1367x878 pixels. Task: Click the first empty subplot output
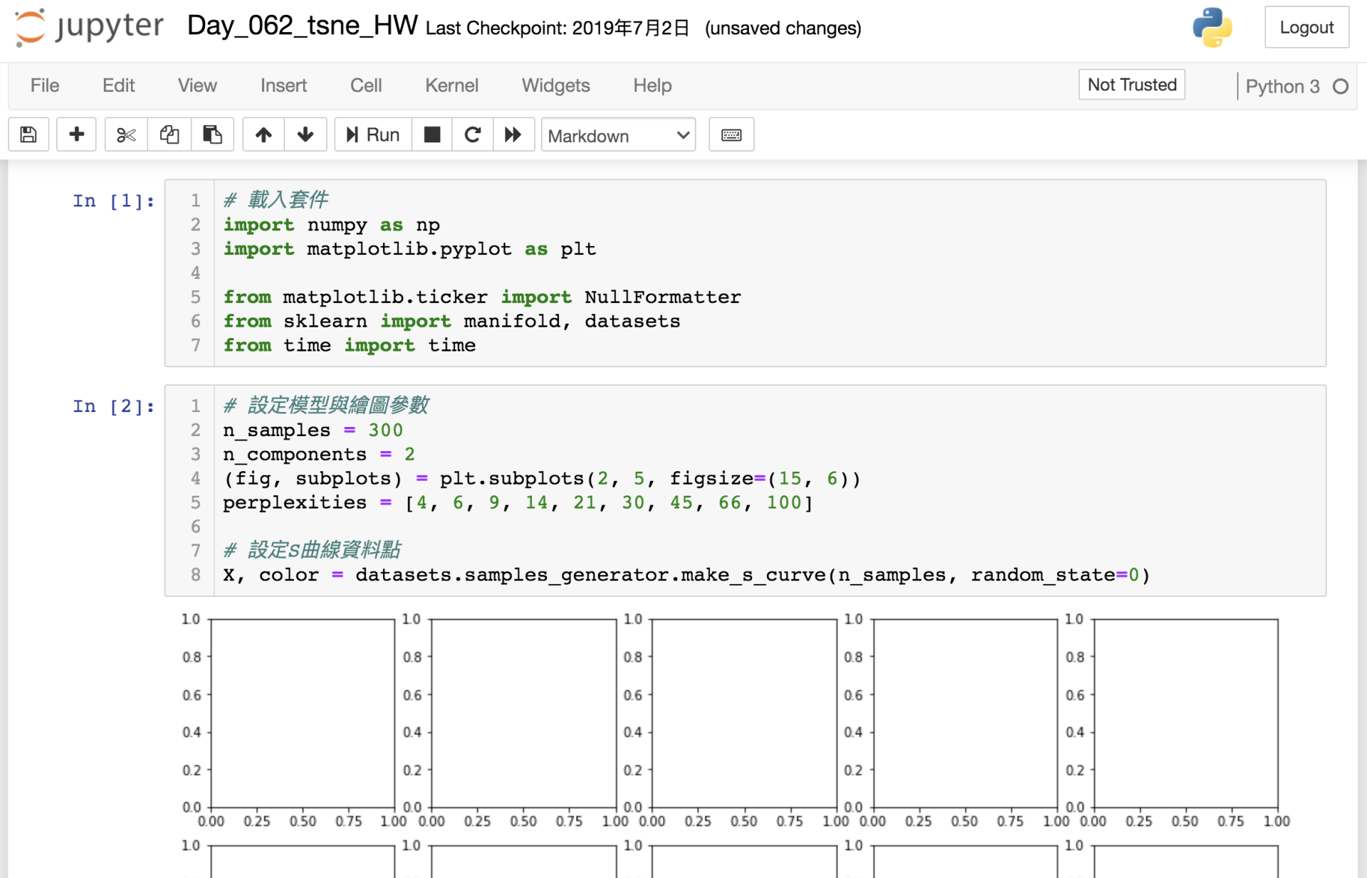click(303, 713)
